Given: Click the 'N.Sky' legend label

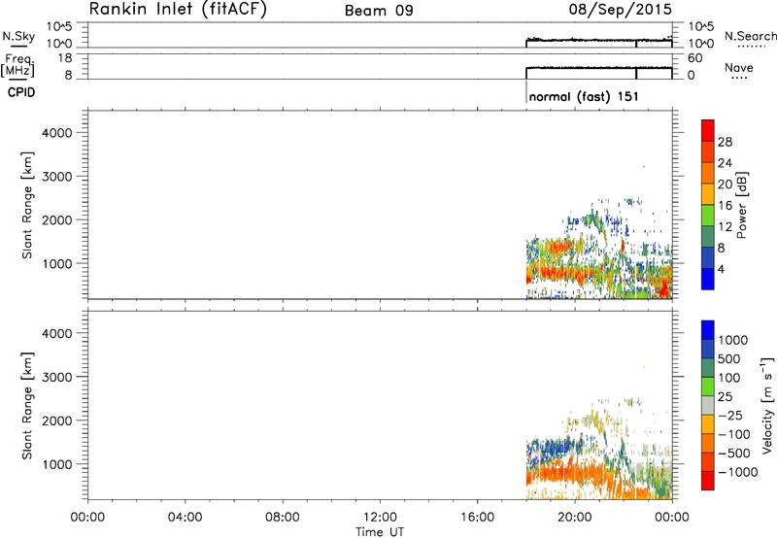Looking at the screenshot, I should [x=18, y=36].
